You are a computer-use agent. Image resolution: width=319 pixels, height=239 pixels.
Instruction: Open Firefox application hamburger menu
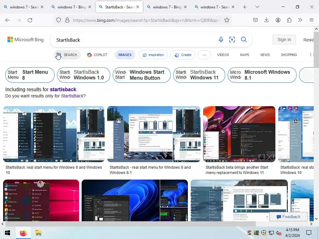[x=312, y=20]
